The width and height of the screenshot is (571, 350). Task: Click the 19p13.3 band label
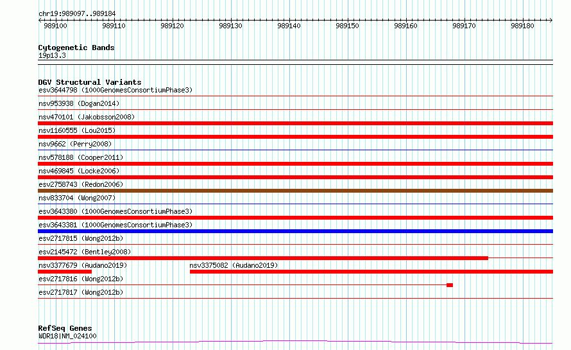(52, 55)
